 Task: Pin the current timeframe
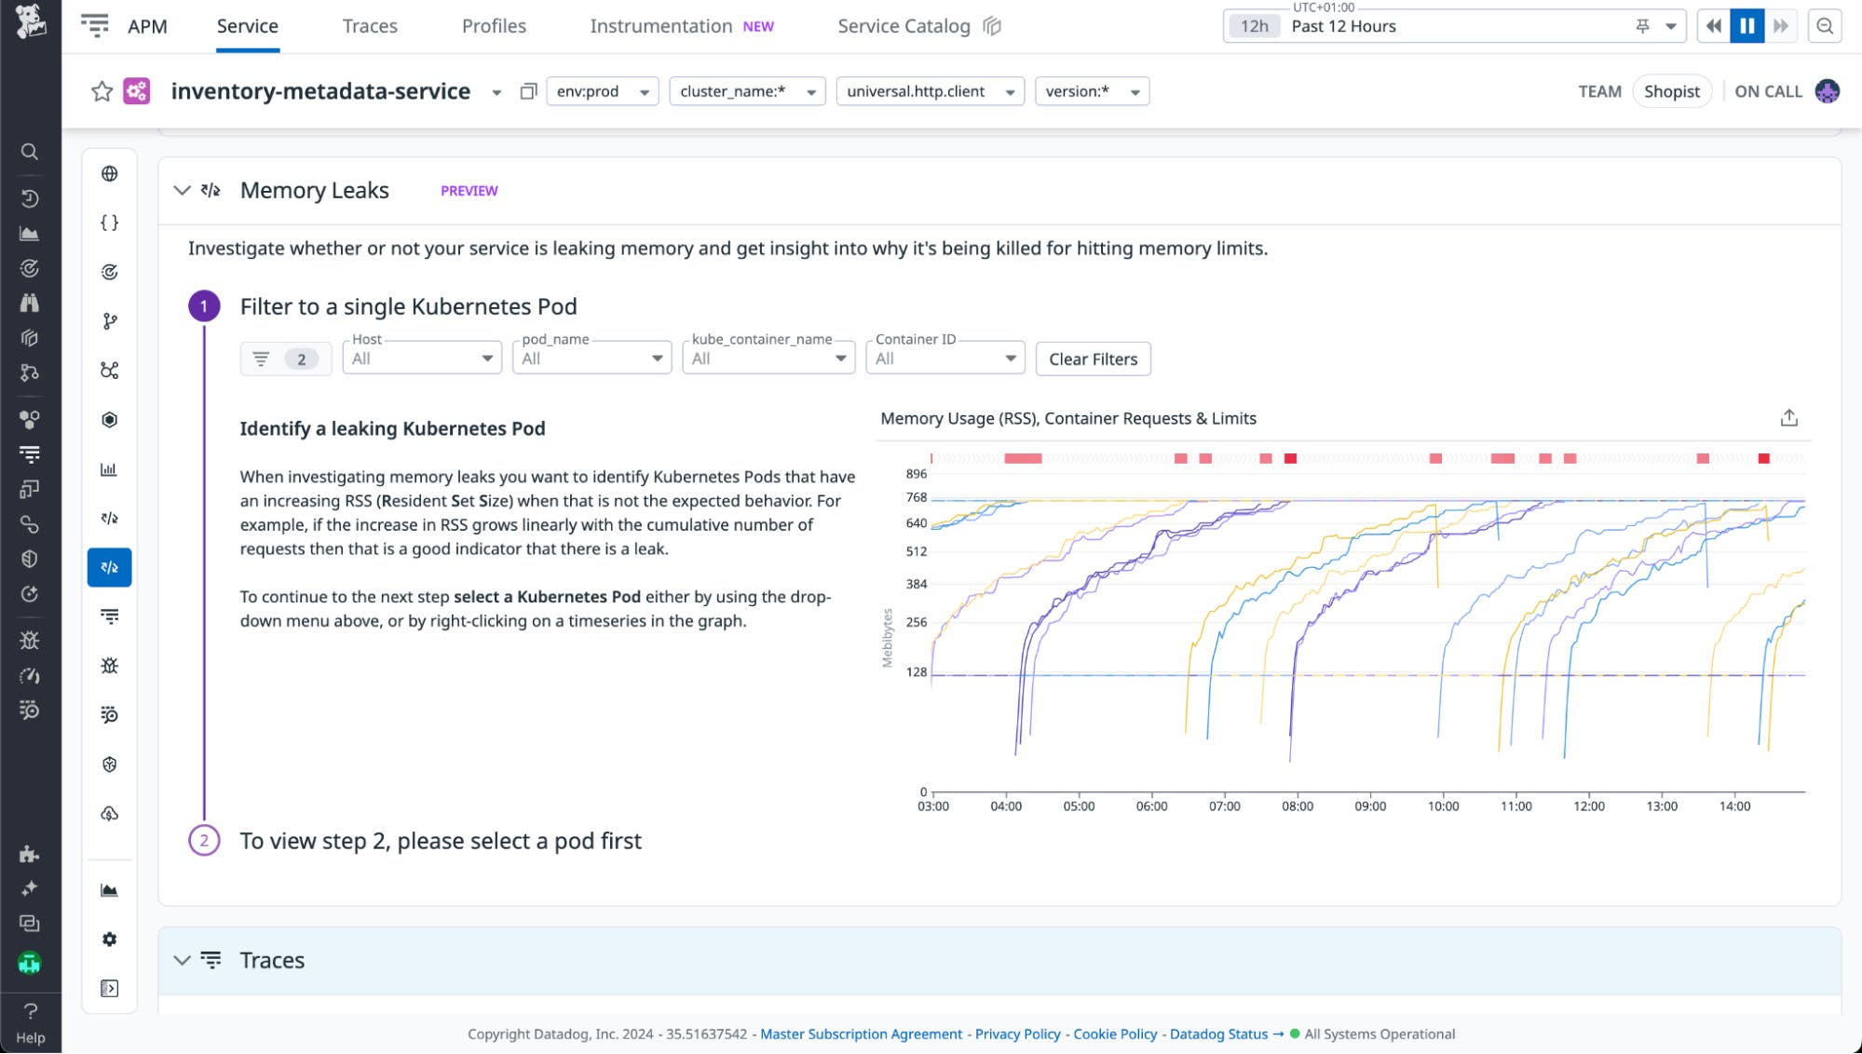1643,25
